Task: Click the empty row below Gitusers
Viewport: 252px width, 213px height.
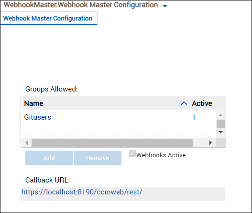Action: click(x=119, y=131)
